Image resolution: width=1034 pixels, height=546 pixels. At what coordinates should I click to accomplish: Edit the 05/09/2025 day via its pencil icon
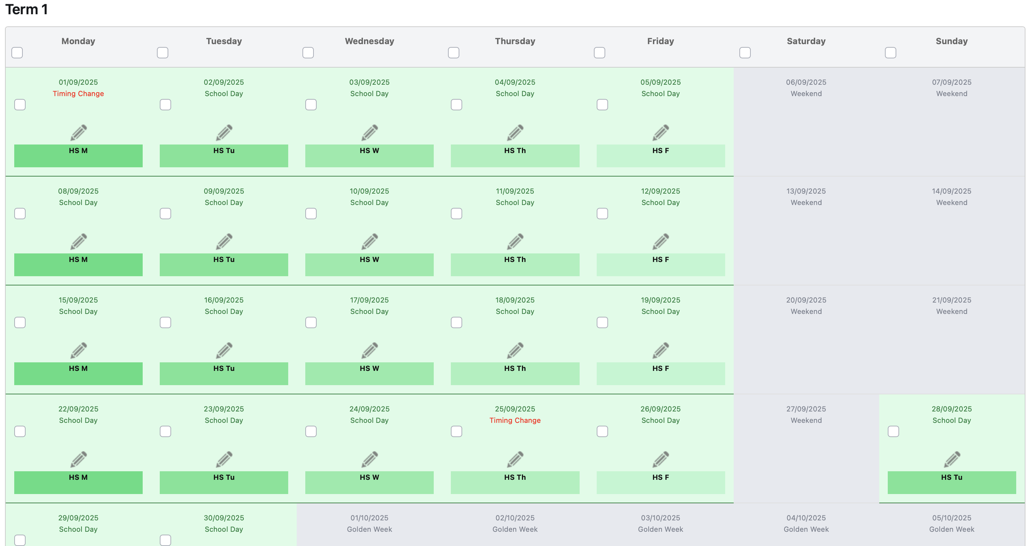(x=660, y=132)
